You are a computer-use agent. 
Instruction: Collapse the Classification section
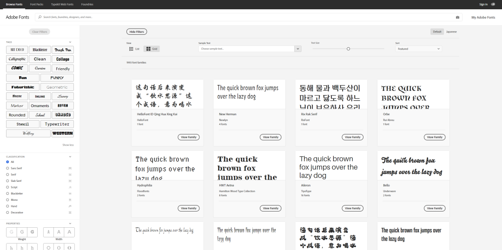click(x=70, y=157)
